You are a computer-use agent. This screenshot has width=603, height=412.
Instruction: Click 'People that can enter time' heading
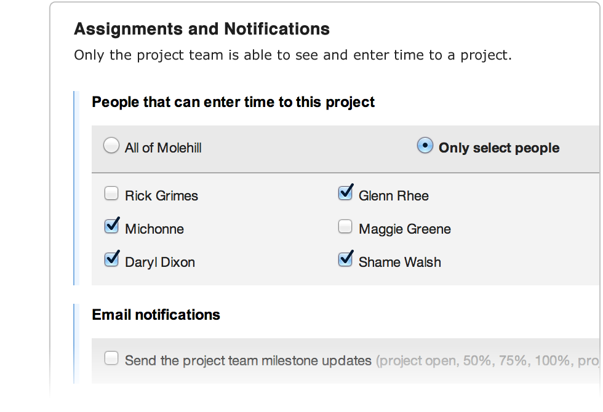click(x=233, y=102)
